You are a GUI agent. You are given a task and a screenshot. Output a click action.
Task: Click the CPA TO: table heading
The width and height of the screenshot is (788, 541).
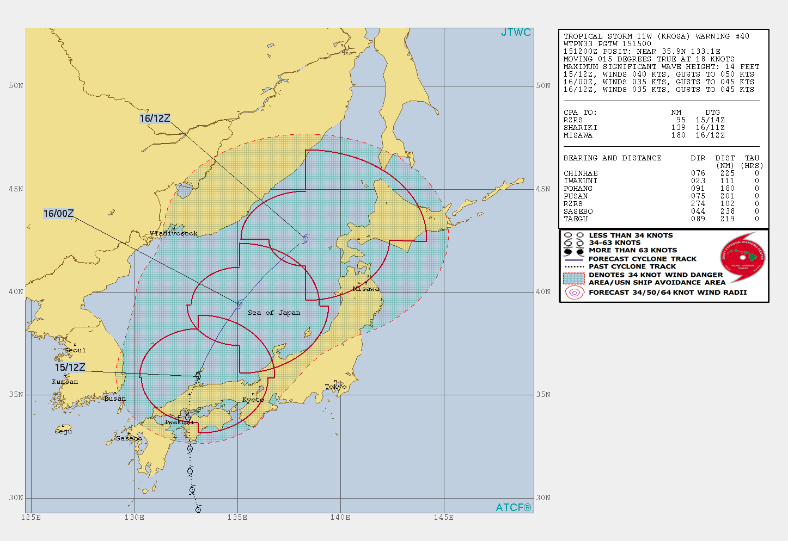pos(580,113)
